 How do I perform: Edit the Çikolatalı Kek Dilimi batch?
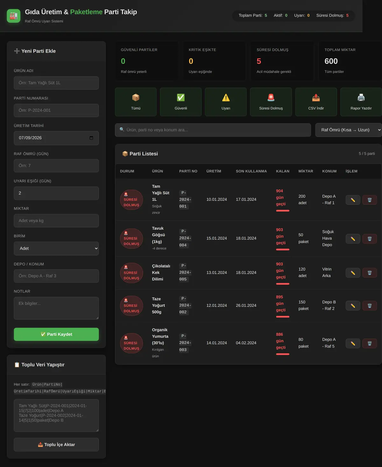pyautogui.click(x=353, y=273)
